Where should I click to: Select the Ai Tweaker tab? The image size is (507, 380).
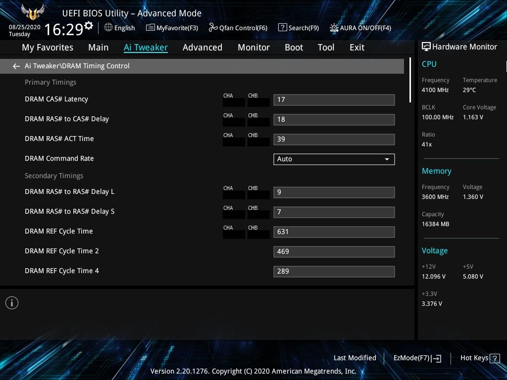point(146,47)
